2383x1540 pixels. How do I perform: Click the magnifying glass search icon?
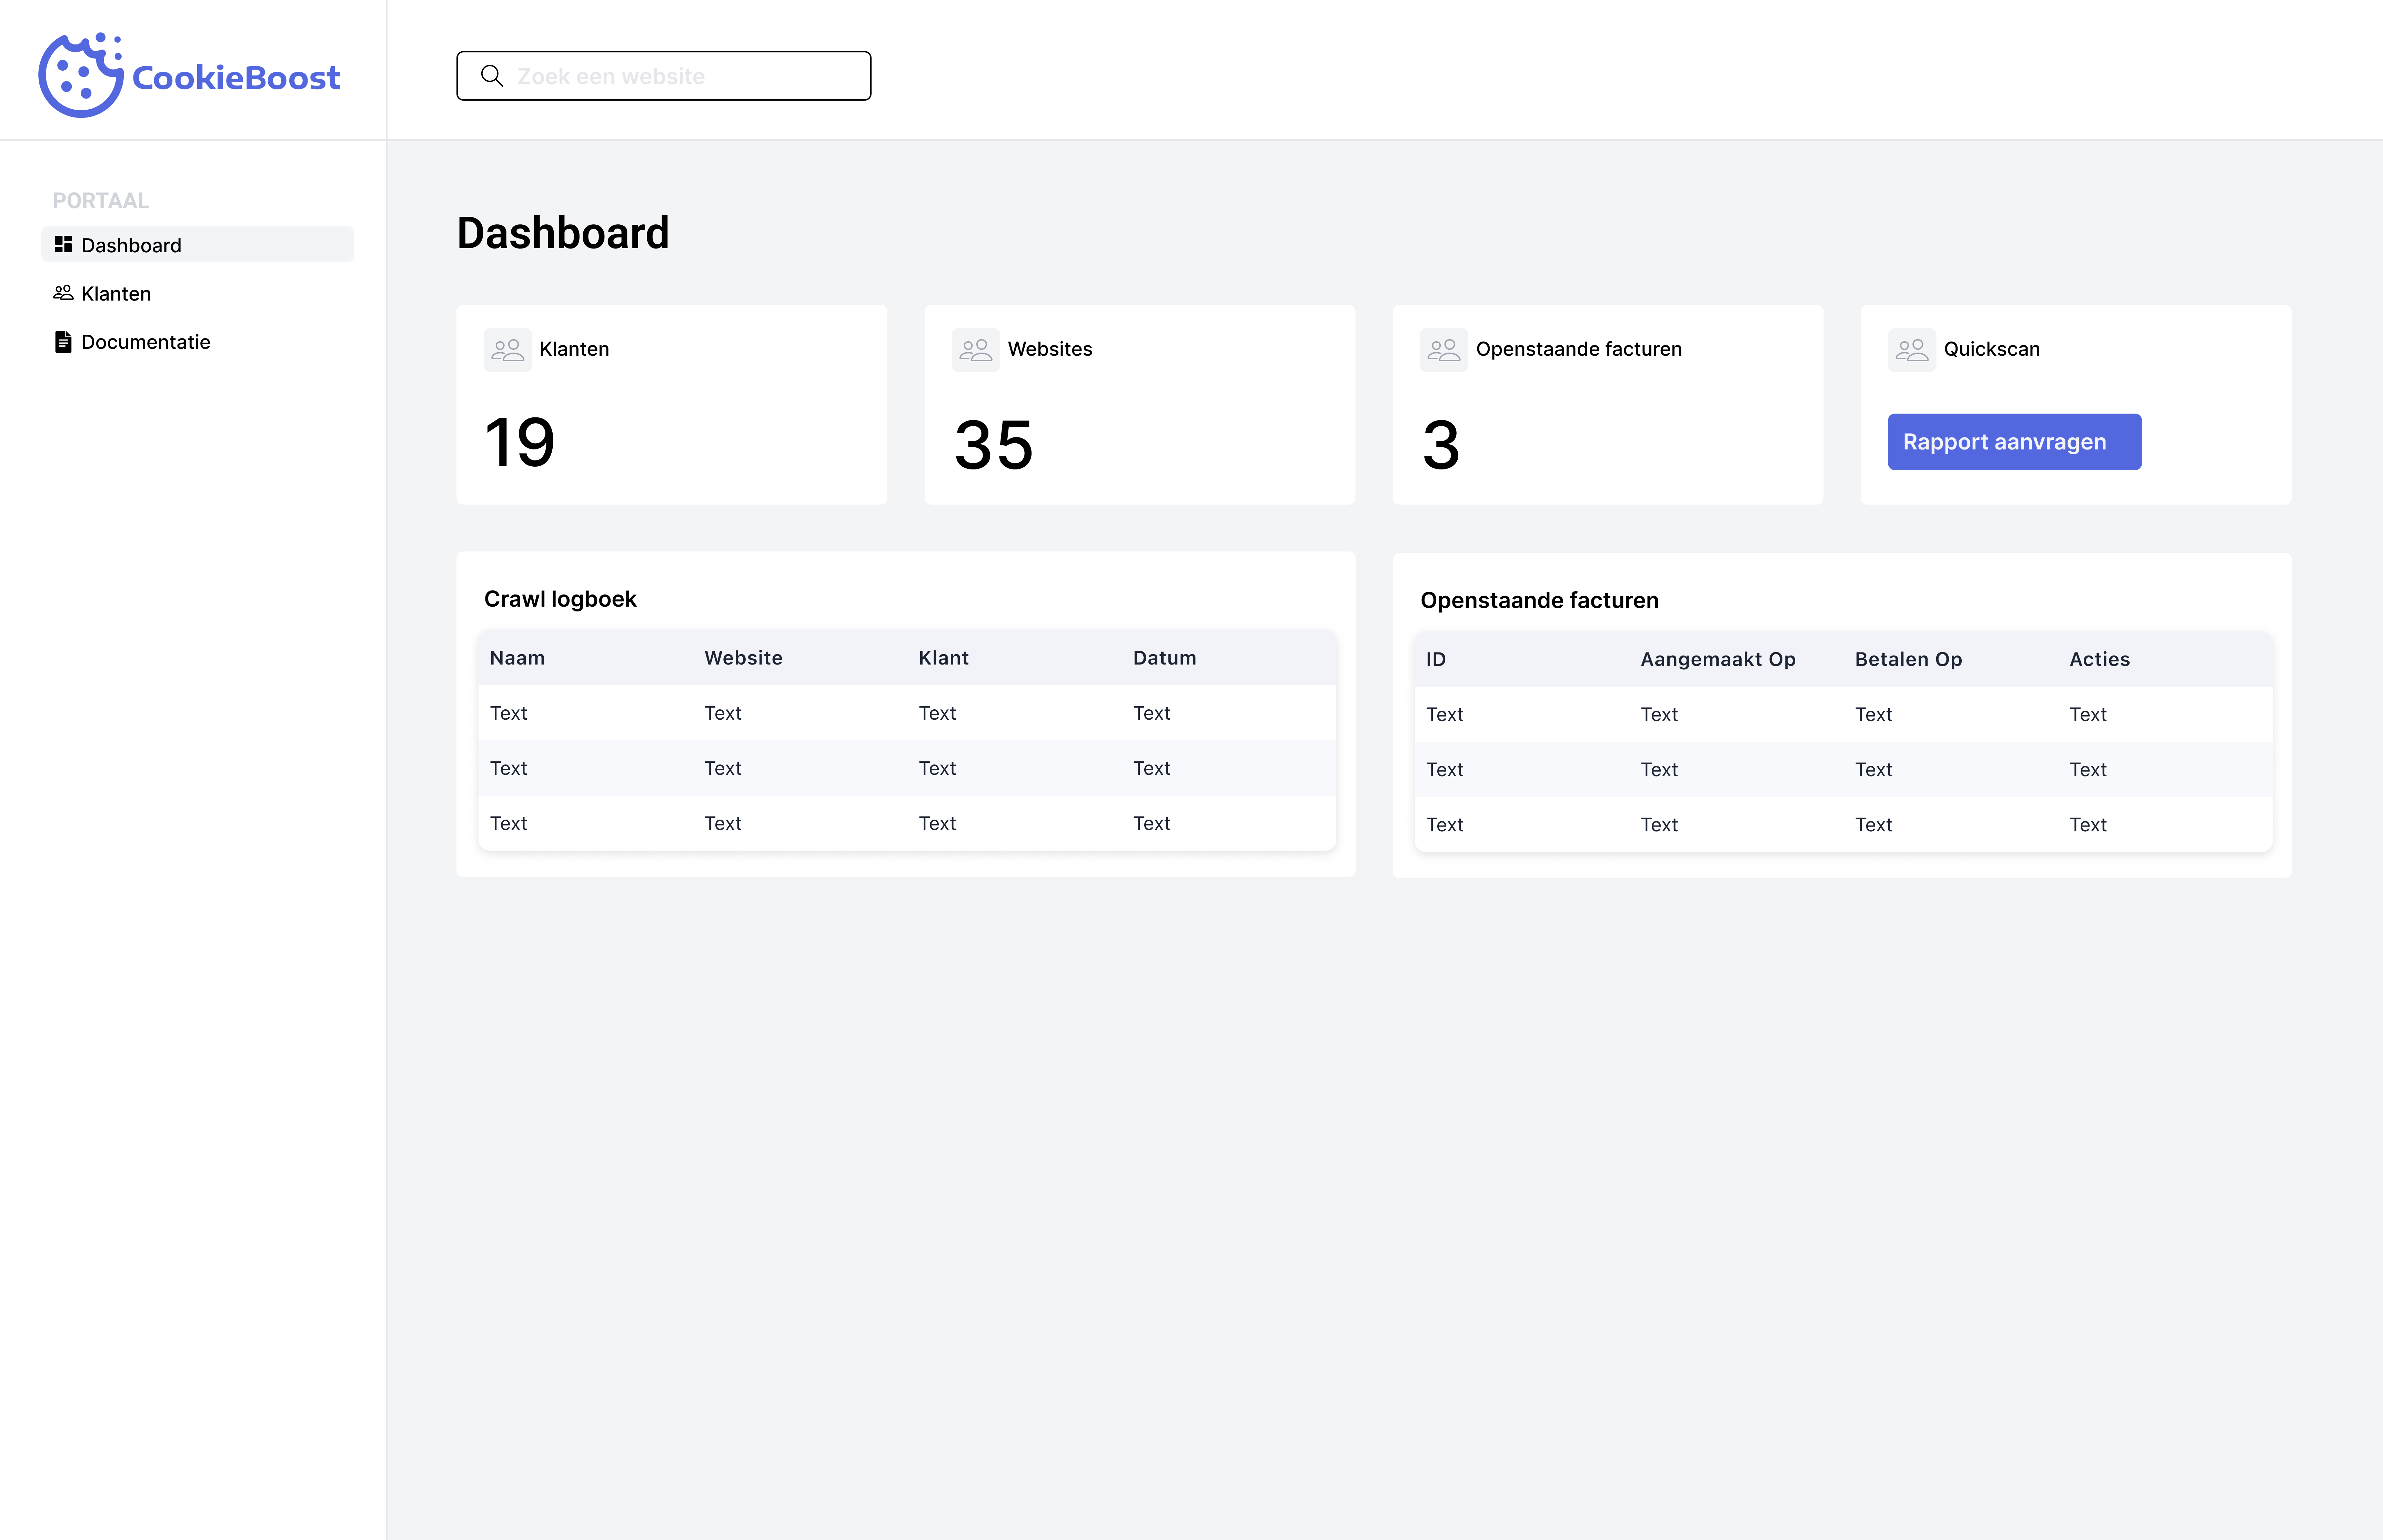[x=492, y=75]
